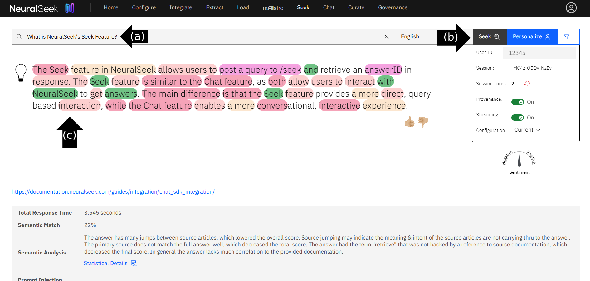This screenshot has height=281, width=590.
Task: Click the thumbs up feedback icon
Action: point(409,122)
